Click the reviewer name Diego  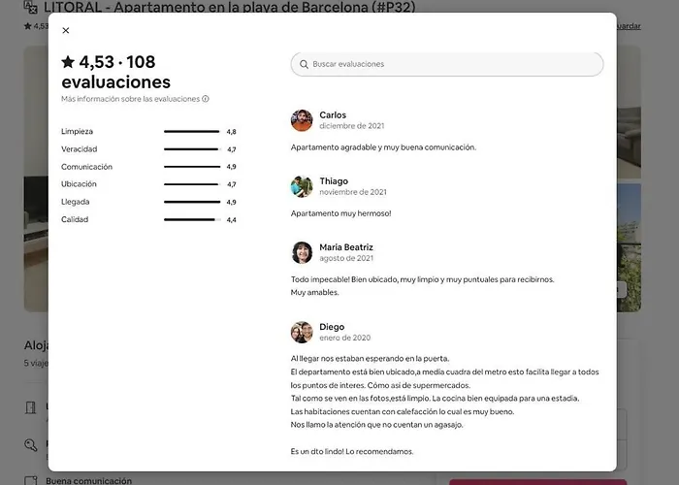click(x=332, y=327)
